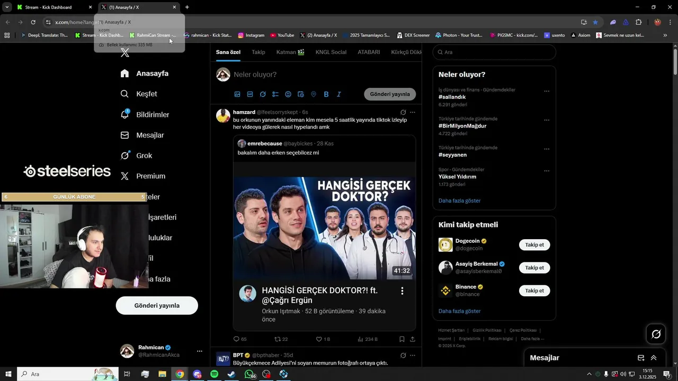Add a poll in the composer toolbar
Screen dimensions: 678x381
[275, 94]
